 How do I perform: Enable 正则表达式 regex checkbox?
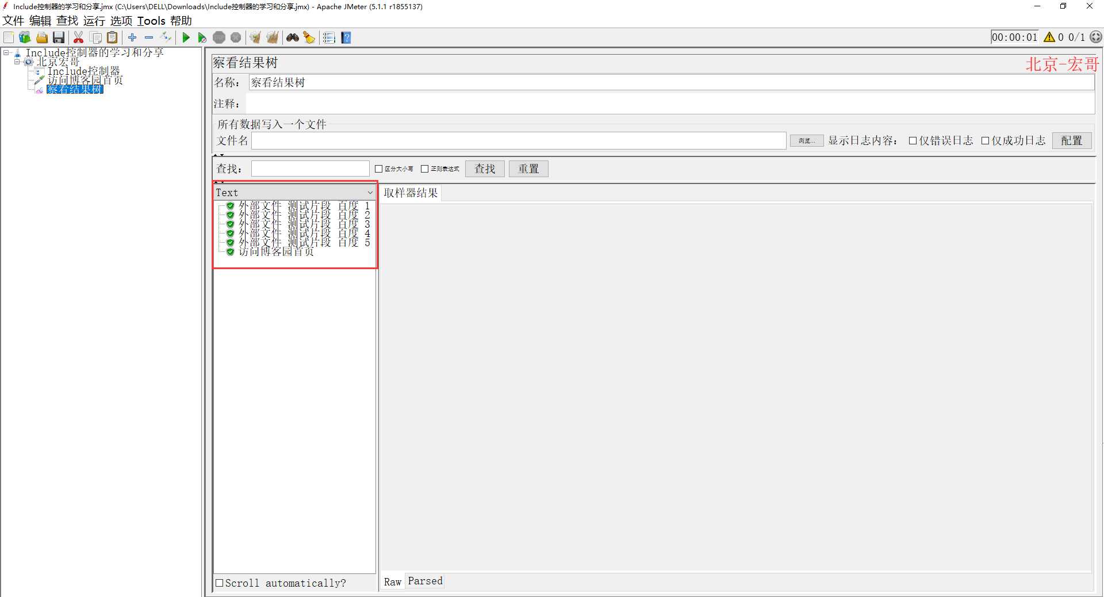[x=425, y=169]
